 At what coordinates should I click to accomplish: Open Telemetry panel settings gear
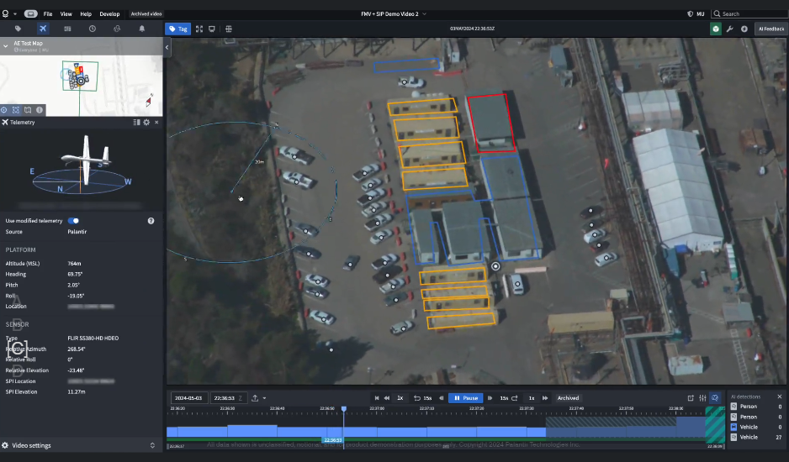(146, 122)
